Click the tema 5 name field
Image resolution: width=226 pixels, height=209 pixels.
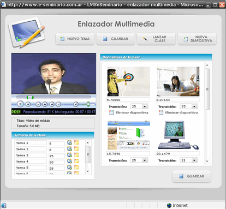click(31, 168)
